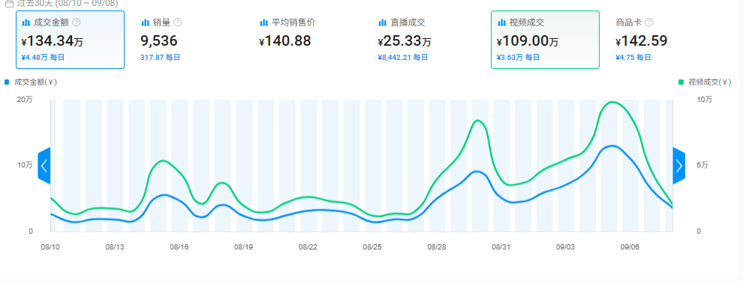Click the 20万 left axis label

click(25, 100)
